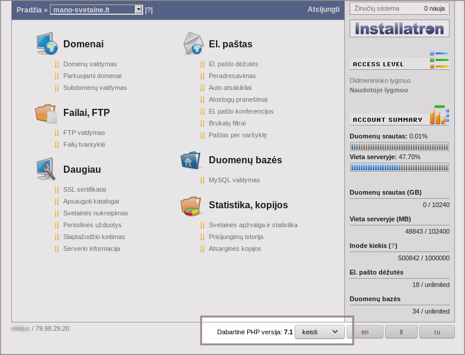Open SSL sertifikatai page
The width and height of the screenshot is (465, 355).
pos(85,189)
